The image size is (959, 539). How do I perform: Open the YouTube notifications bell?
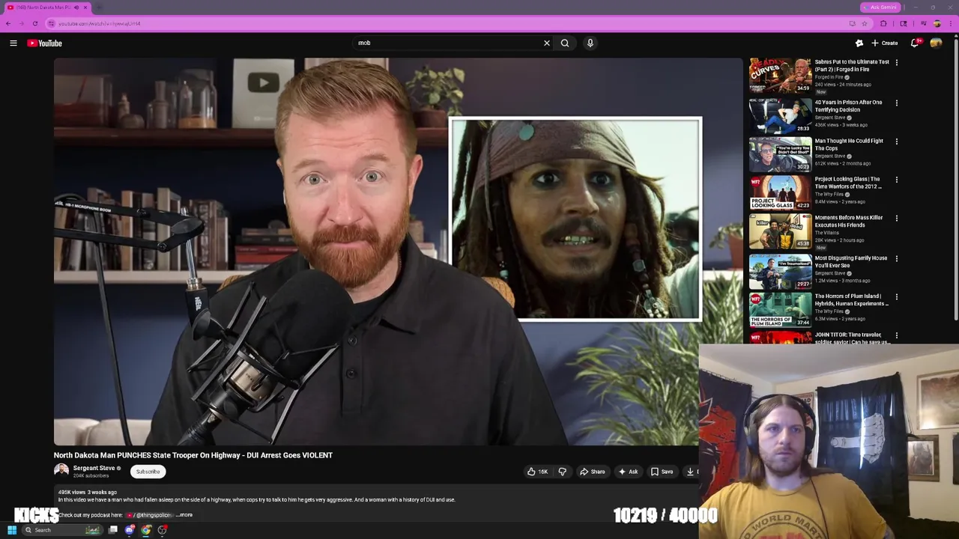tap(915, 43)
